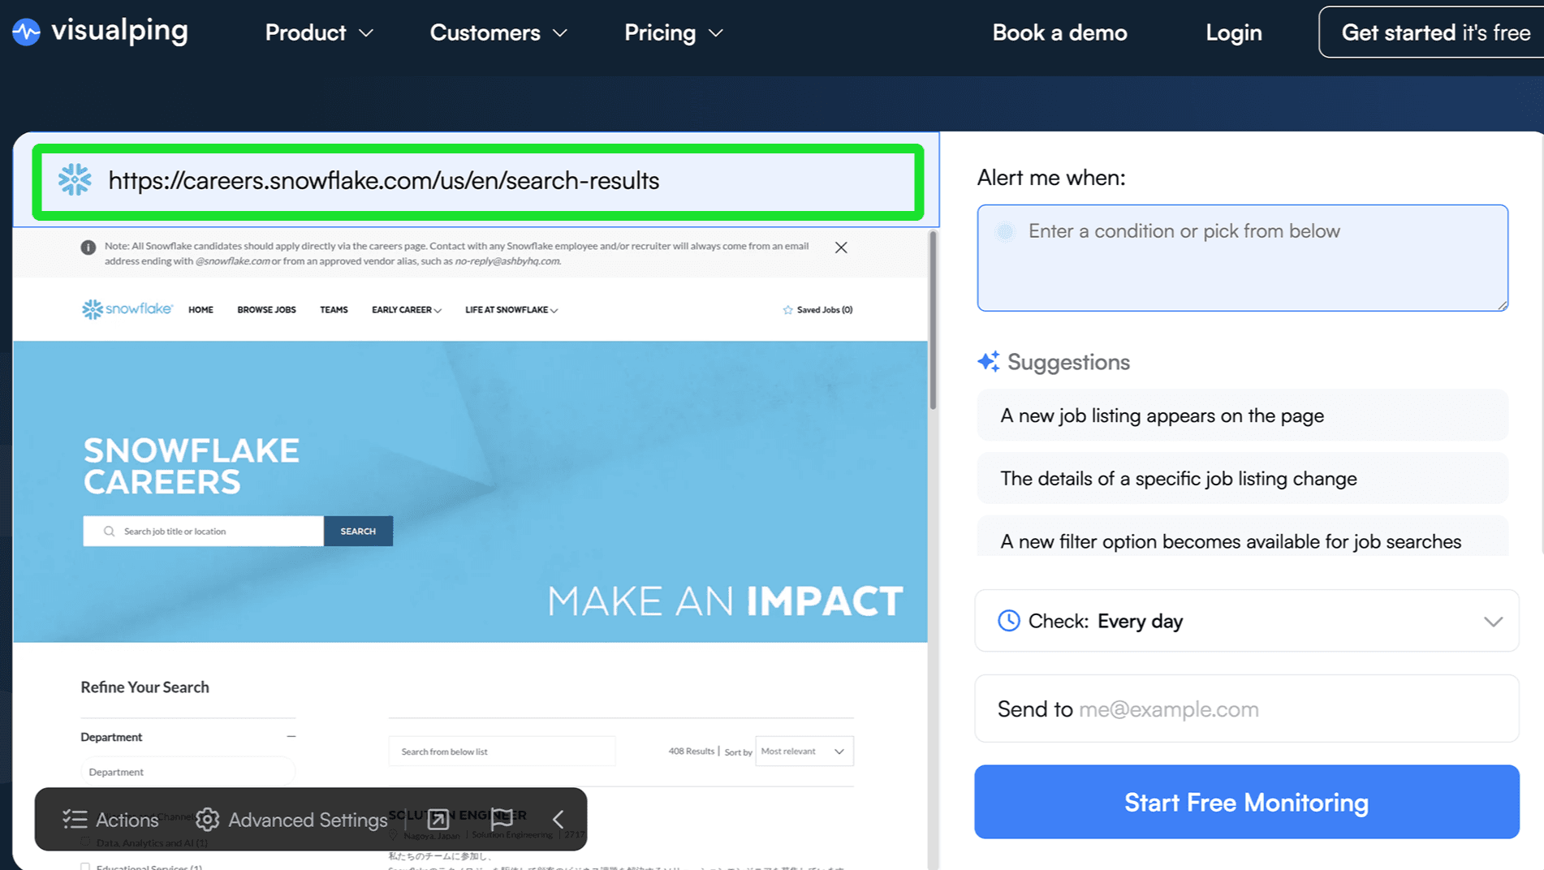This screenshot has height=870, width=1544.
Task: Open the Check Every day frequency dropdown
Action: tap(1494, 621)
